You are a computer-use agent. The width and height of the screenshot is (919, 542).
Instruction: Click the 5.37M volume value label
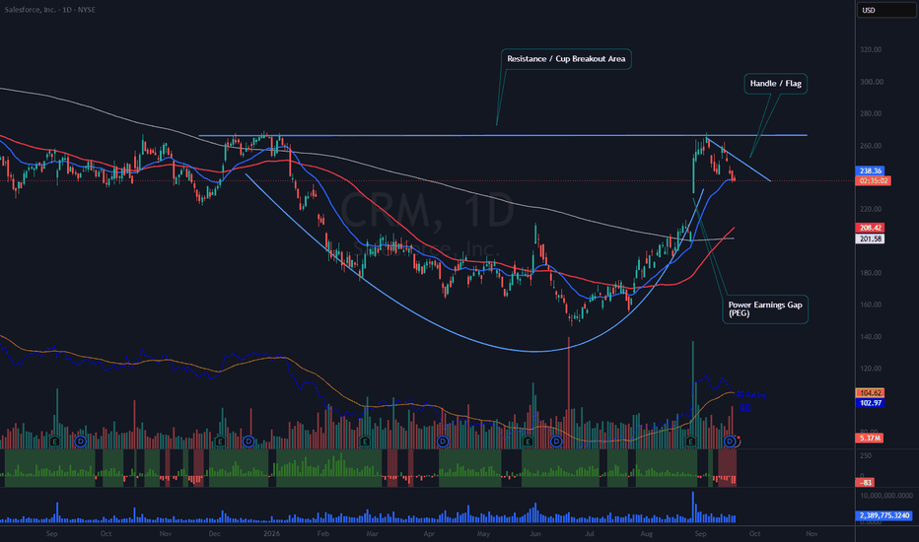(x=870, y=438)
